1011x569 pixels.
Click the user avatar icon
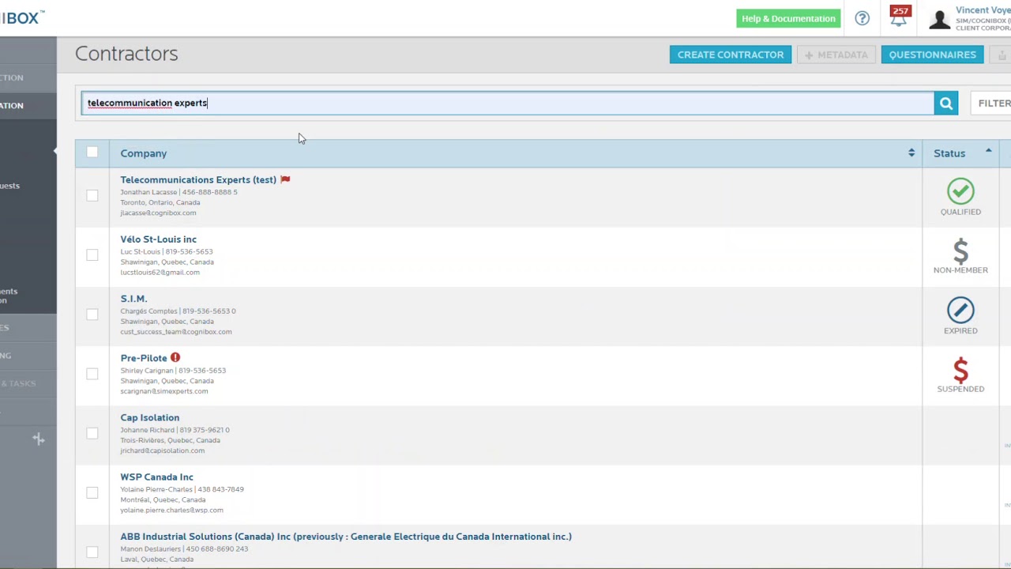(x=939, y=19)
